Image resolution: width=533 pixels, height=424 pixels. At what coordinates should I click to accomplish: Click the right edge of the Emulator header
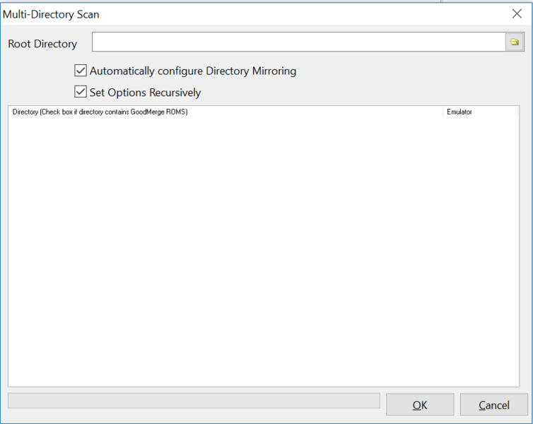point(518,112)
